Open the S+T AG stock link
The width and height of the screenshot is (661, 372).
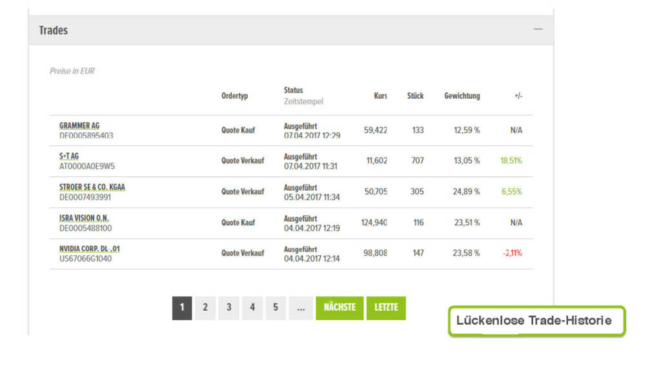[x=69, y=156]
